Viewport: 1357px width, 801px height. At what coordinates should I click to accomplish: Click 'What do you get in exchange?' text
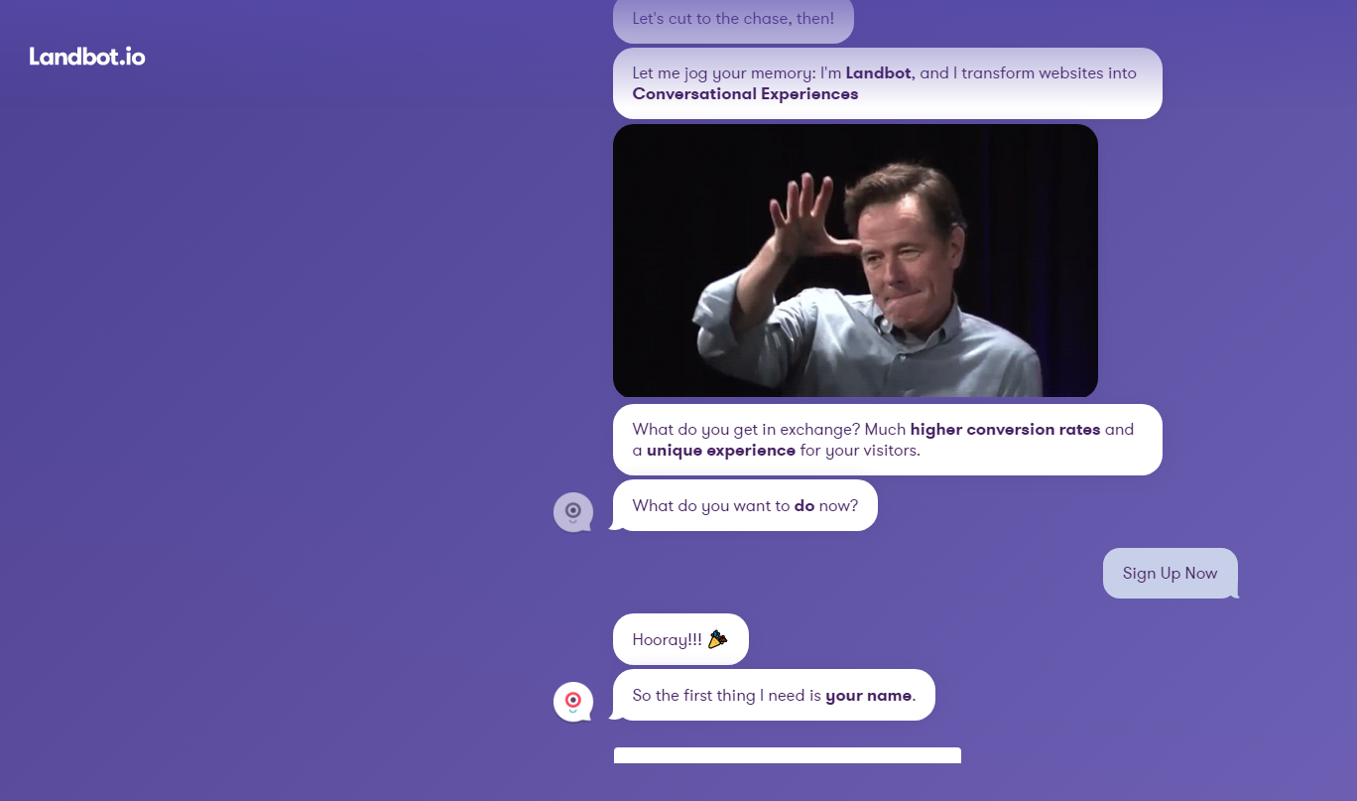745,430
